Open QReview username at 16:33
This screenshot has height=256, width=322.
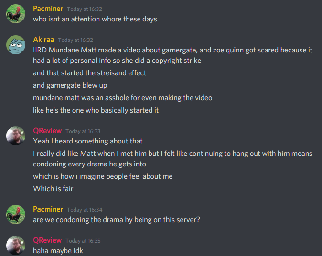47,131
